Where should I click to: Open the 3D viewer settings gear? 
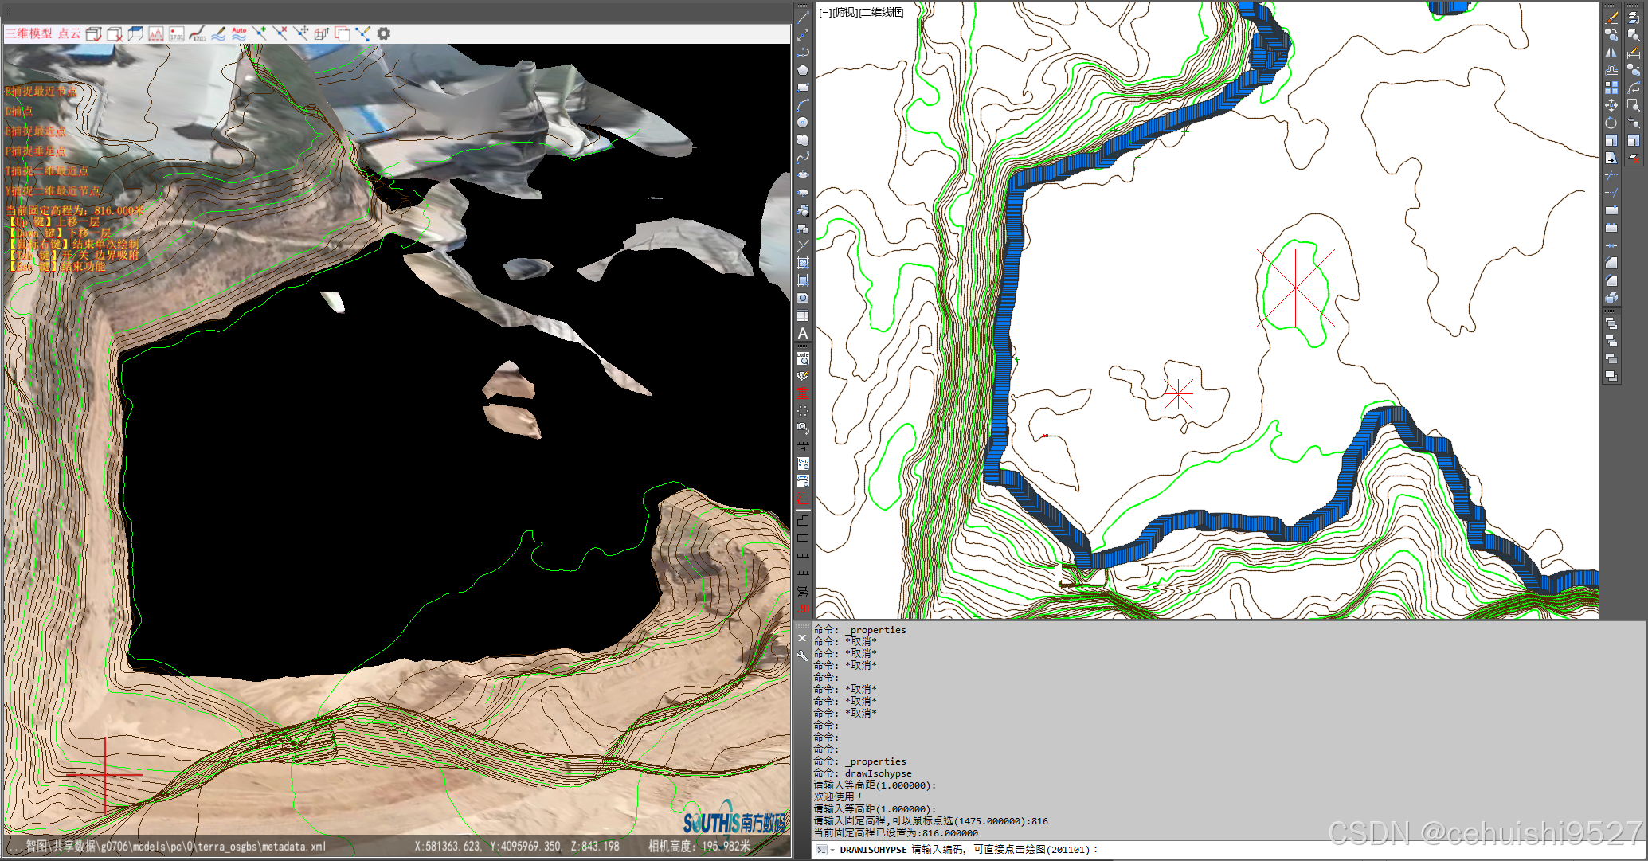point(384,33)
